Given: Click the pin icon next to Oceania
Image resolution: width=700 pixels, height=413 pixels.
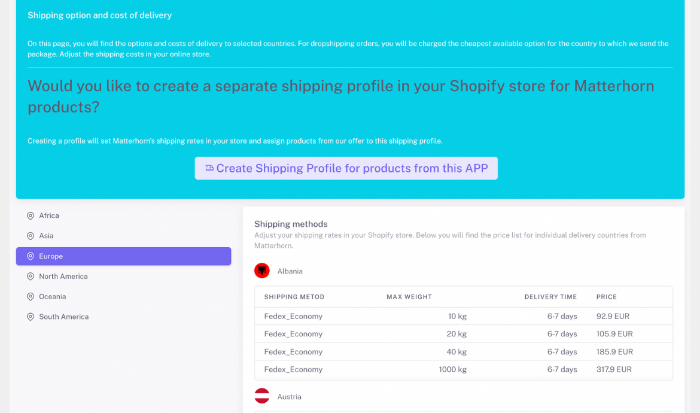Looking at the screenshot, I should (x=31, y=296).
